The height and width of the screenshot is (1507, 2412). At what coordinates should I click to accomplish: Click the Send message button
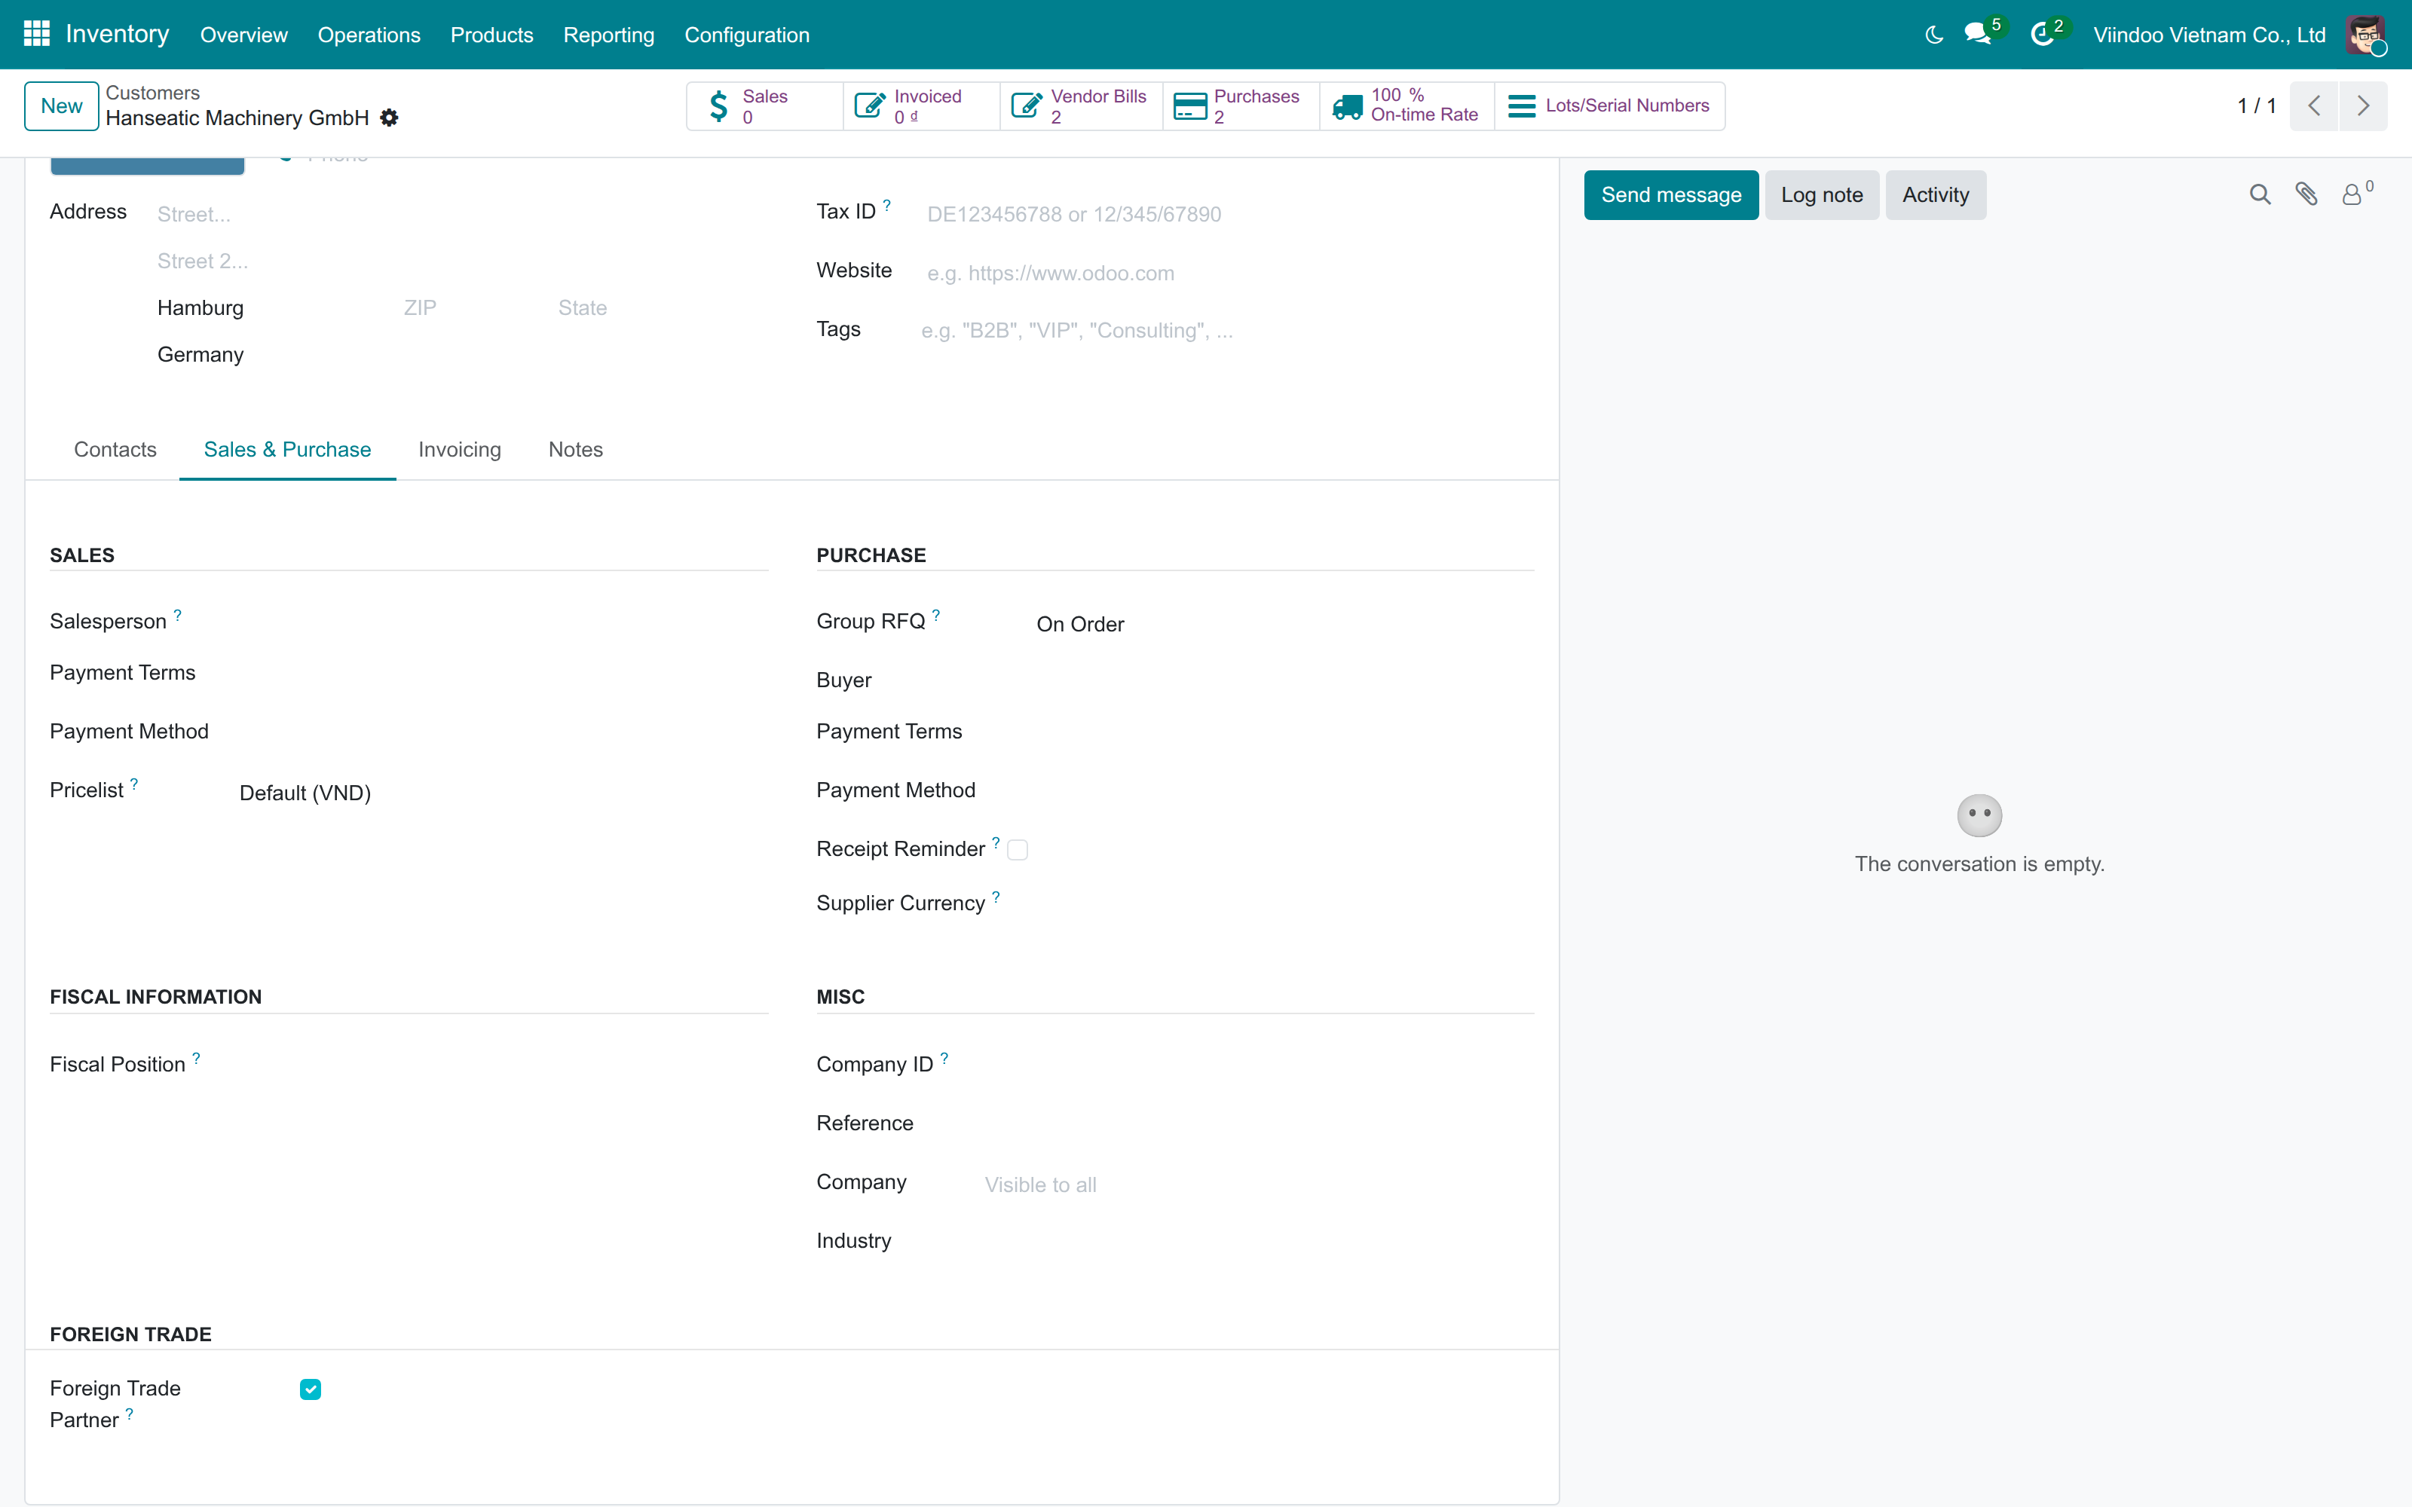tap(1672, 194)
